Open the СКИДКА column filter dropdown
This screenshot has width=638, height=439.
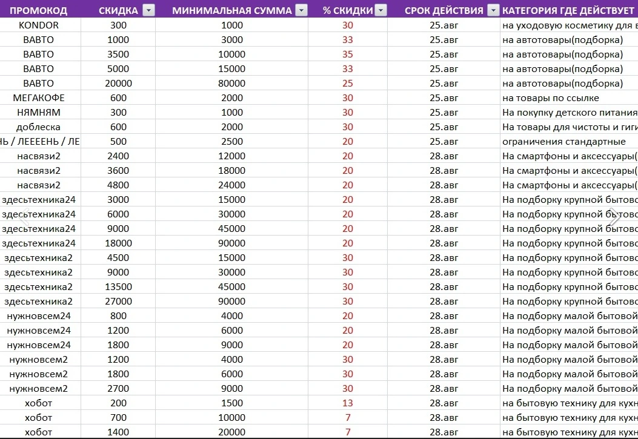coord(149,10)
